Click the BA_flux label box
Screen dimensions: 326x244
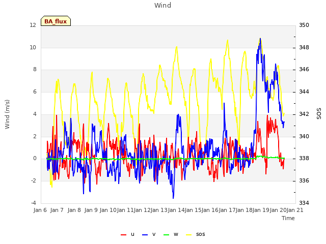56,21
